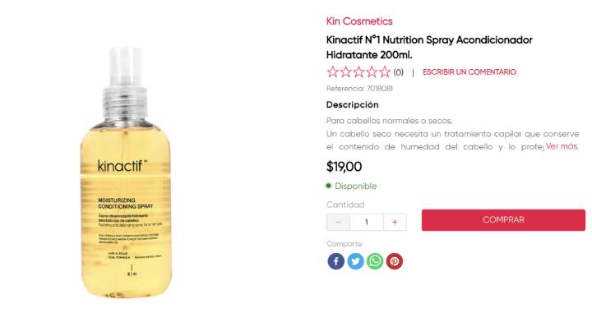592x331 pixels.
Task: Select the fourth rating star
Action: (x=372, y=71)
